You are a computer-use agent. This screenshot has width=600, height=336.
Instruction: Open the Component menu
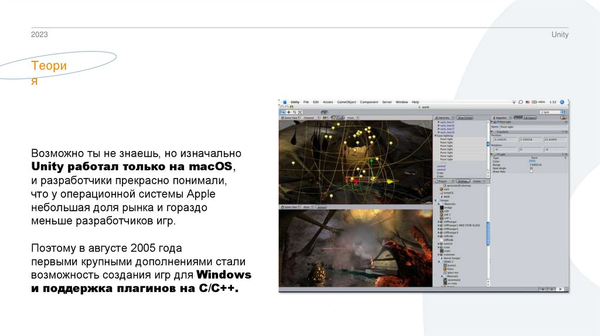coord(369,102)
